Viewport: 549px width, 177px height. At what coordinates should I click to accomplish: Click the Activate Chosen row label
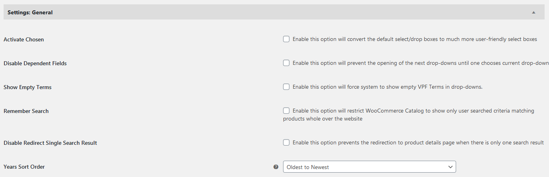click(24, 39)
